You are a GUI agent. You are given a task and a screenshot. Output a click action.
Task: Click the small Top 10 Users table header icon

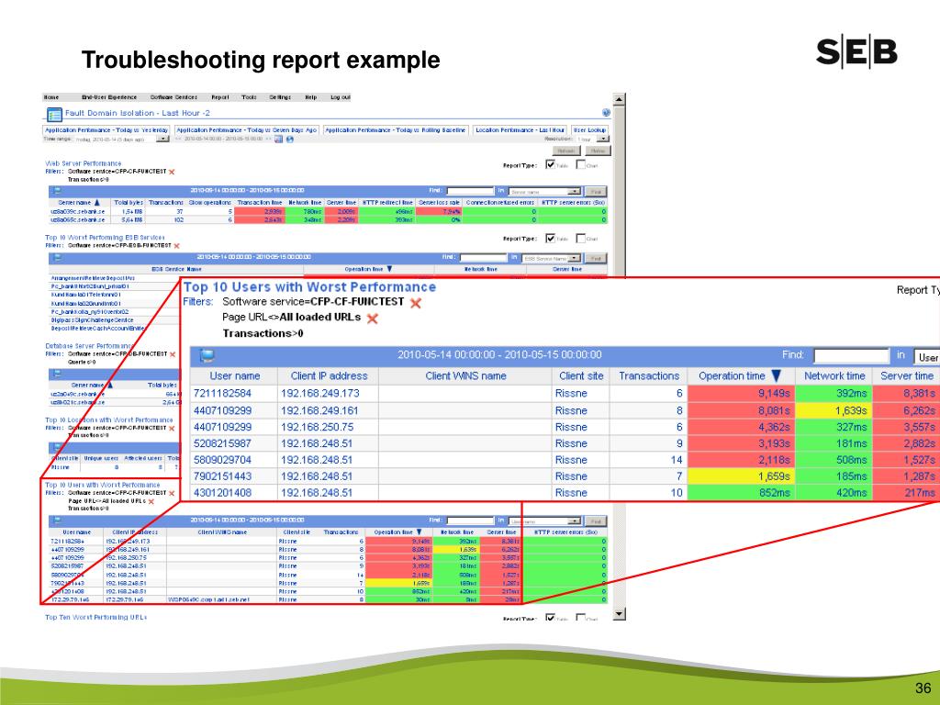click(x=57, y=520)
